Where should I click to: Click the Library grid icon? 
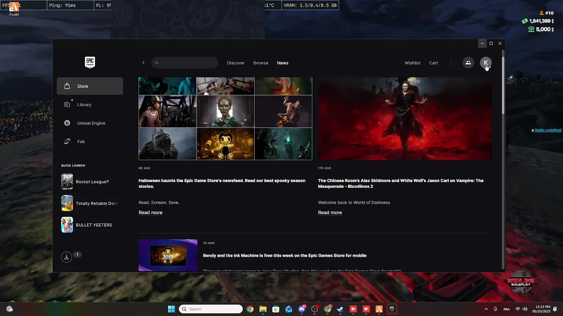click(x=67, y=104)
